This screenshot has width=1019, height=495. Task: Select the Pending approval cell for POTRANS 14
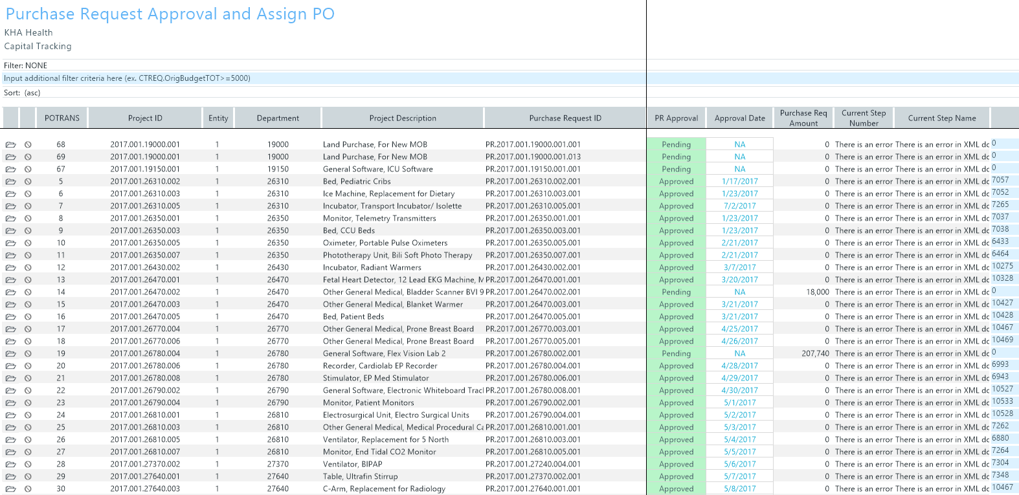[x=676, y=292]
